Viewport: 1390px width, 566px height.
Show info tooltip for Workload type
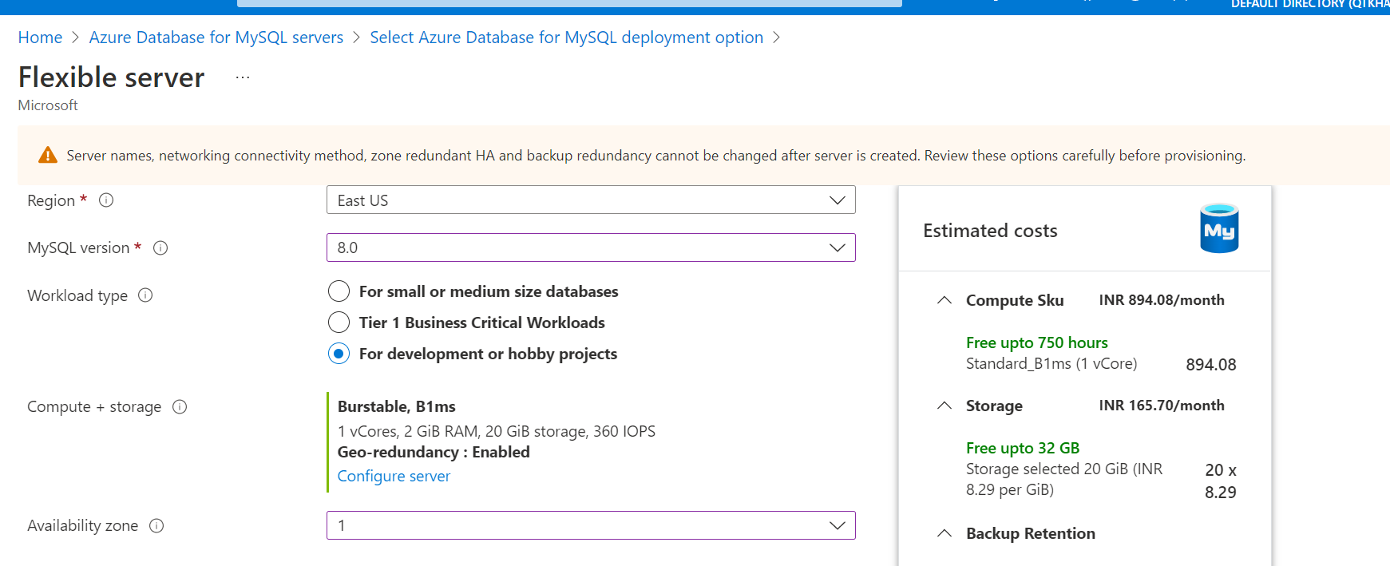[145, 295]
